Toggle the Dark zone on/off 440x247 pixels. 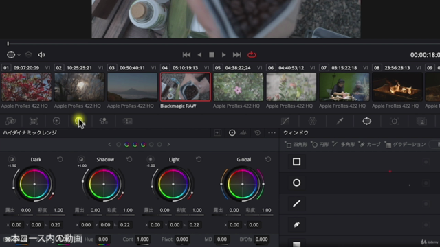coord(12,159)
